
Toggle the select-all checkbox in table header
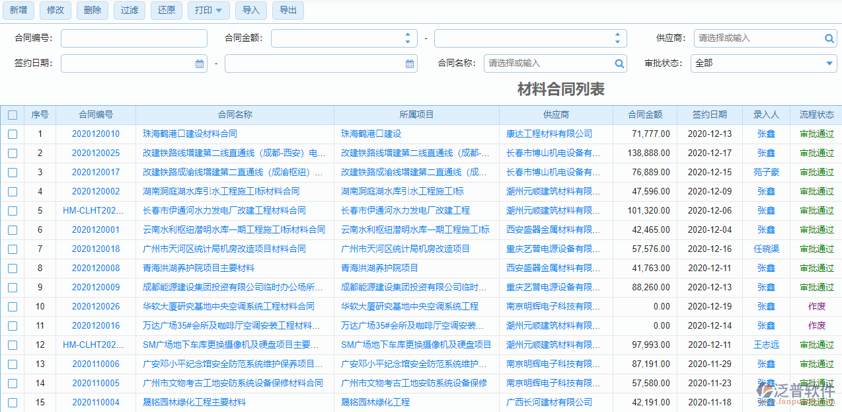(13, 115)
